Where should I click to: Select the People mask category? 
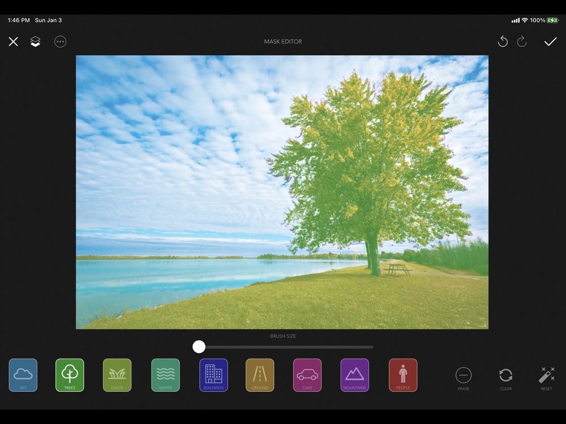403,375
